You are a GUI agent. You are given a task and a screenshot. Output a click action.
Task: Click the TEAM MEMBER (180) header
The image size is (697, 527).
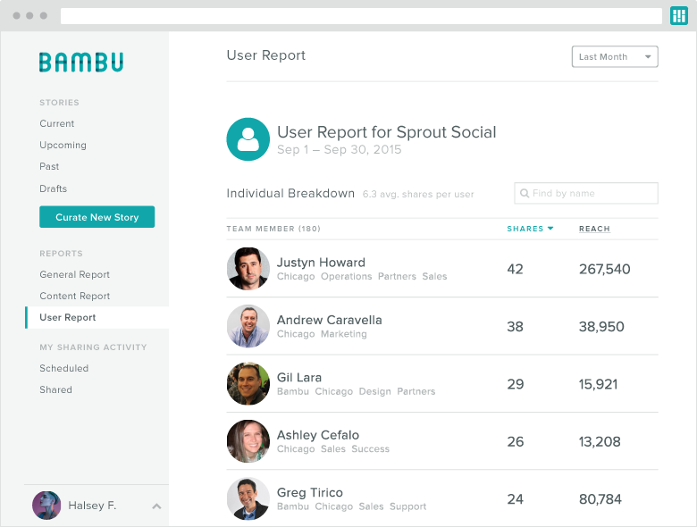tap(273, 229)
